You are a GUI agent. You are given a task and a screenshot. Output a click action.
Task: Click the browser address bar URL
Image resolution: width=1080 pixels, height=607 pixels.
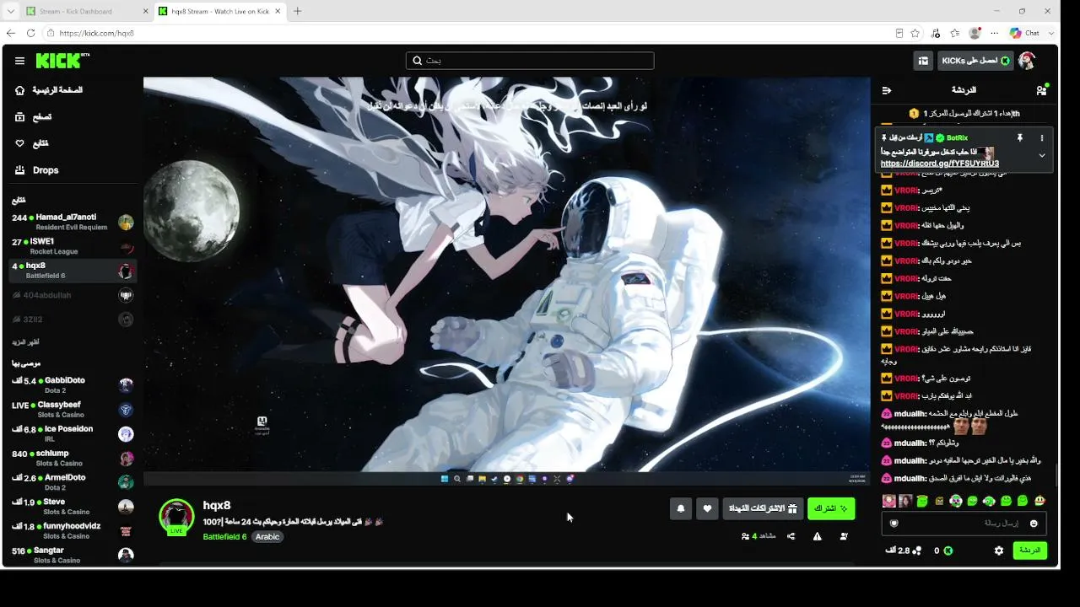point(96,33)
